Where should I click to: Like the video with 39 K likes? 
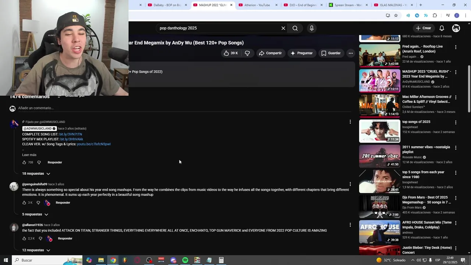click(231, 53)
